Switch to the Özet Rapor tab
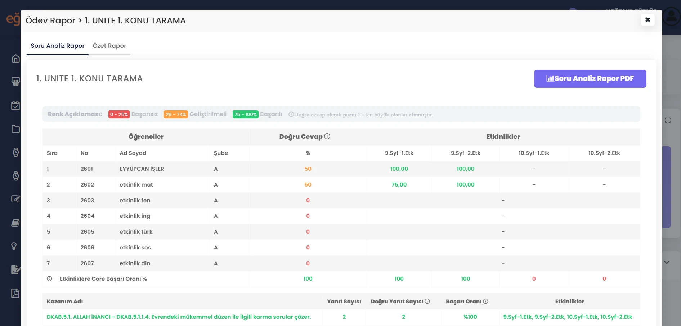Viewport: 681px width, 326px height. pos(109,46)
